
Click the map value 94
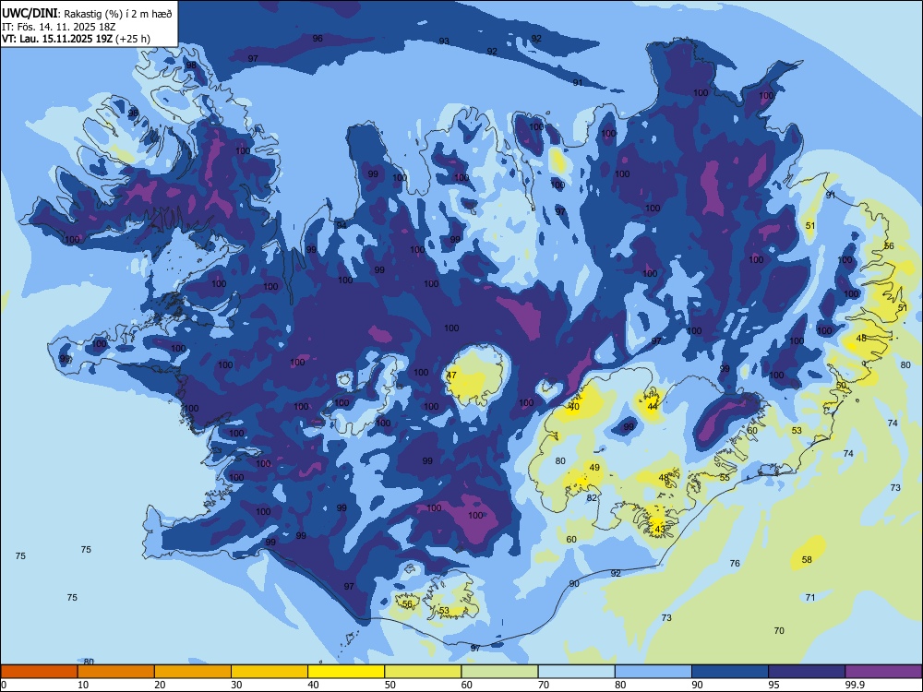tap(342, 225)
